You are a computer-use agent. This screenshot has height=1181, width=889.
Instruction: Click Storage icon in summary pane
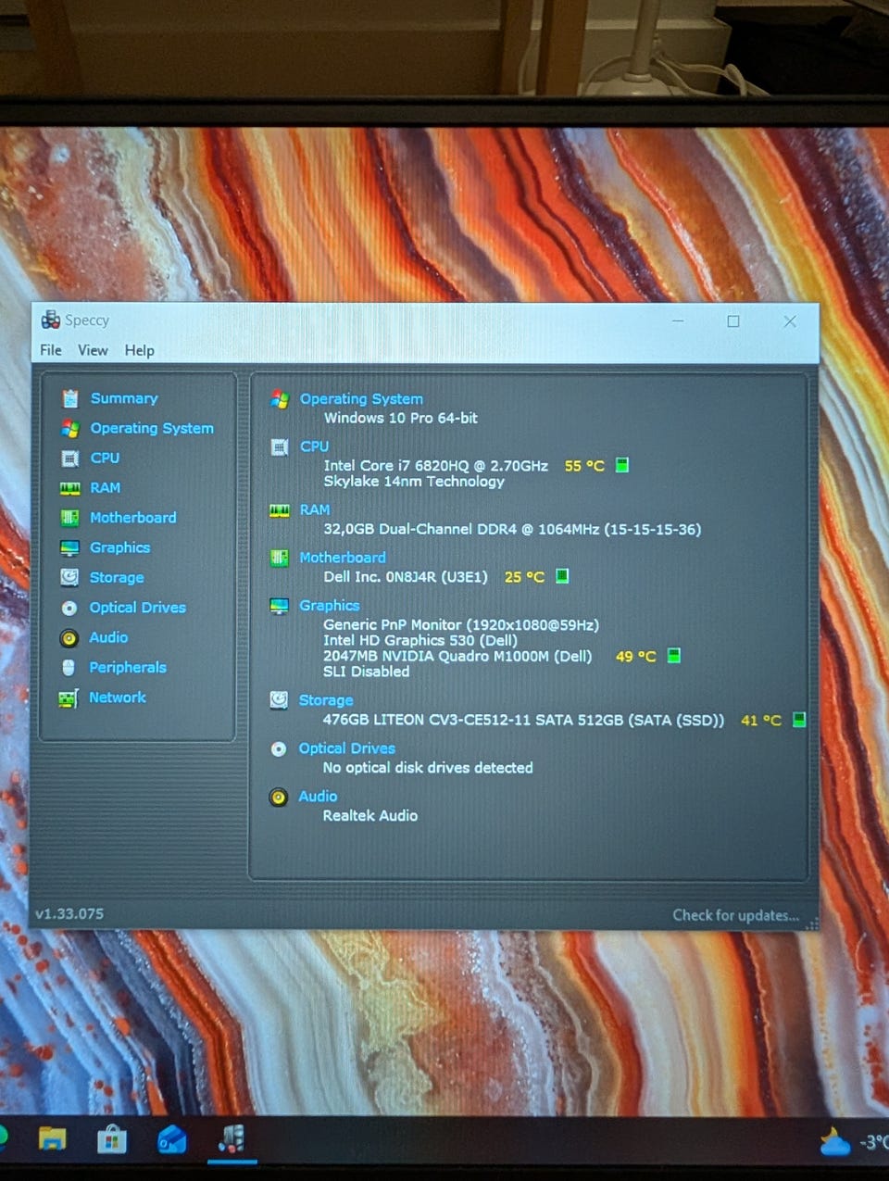point(279,700)
